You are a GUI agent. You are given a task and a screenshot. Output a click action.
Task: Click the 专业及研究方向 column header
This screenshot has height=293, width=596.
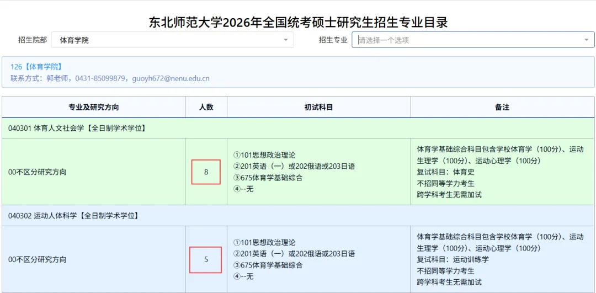[x=93, y=107]
